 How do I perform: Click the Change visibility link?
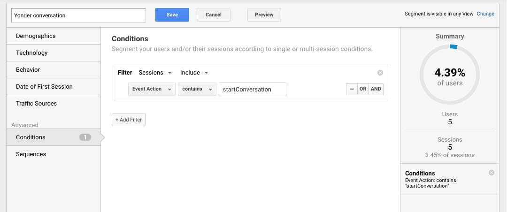[x=485, y=14]
